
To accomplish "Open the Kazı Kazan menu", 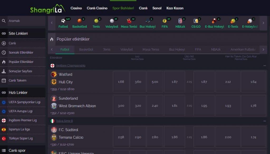I will tap(175, 8).
